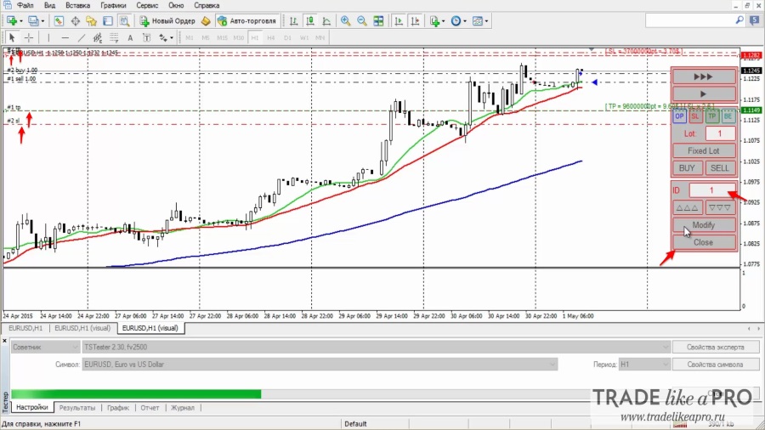Toggle the BE button on panel
The width and height of the screenshot is (765, 430).
[728, 116]
